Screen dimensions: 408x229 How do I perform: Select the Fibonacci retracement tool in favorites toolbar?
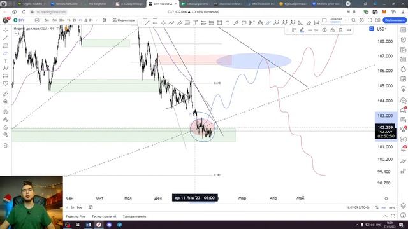[x=187, y=23]
